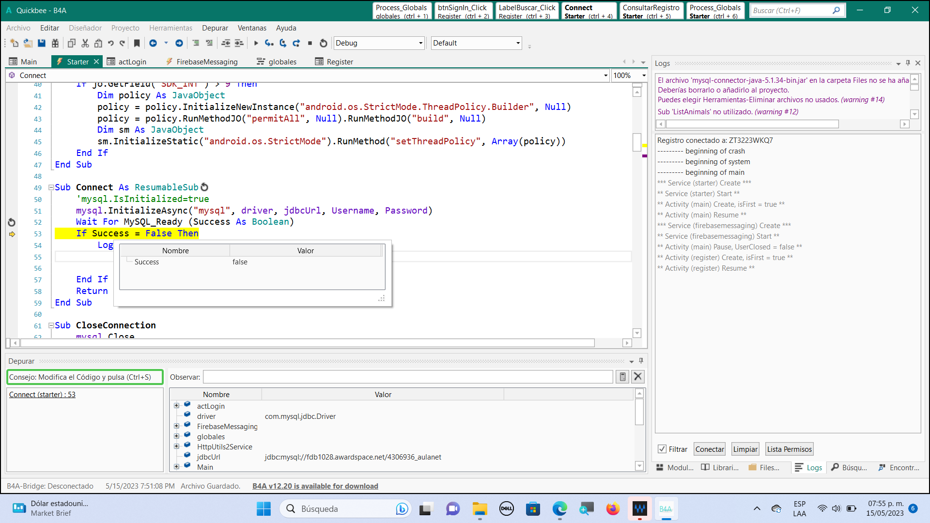Click the Navigate backward arrow icon

(x=153, y=43)
